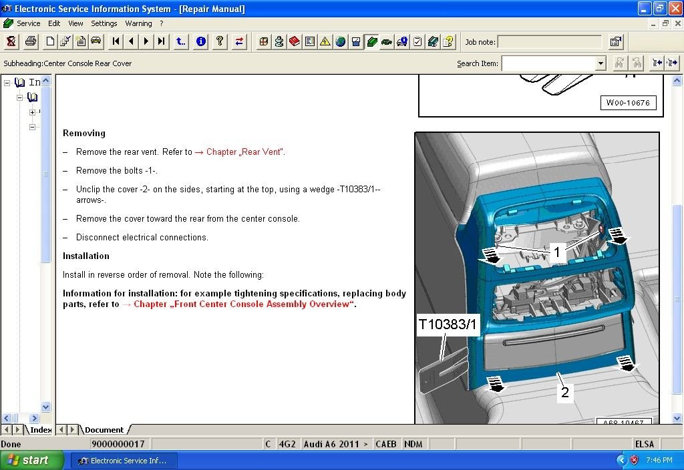This screenshot has height=470, width=684.
Task: Click the warning triangle toolbar icon
Action: coord(325,41)
